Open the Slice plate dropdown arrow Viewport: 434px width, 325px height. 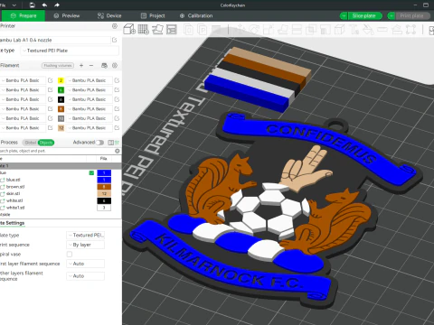coord(344,15)
